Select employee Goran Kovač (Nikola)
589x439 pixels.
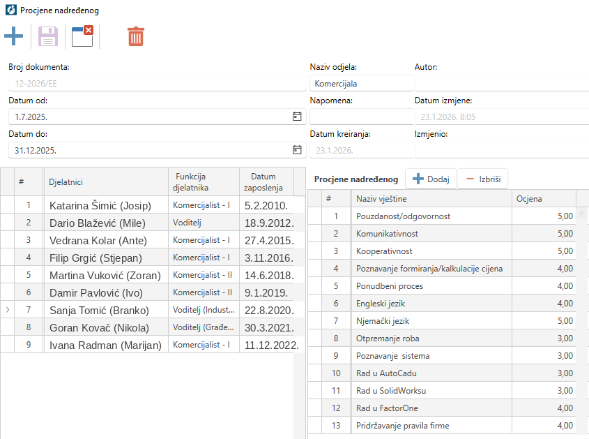tap(99, 327)
